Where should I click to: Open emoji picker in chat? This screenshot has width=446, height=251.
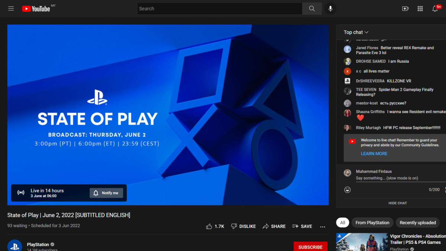(x=348, y=190)
